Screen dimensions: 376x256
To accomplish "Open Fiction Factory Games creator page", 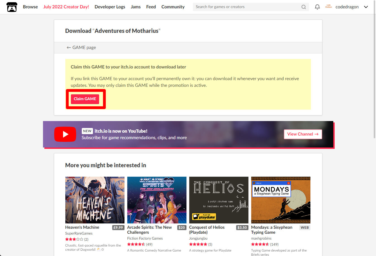I will click(x=145, y=238).
